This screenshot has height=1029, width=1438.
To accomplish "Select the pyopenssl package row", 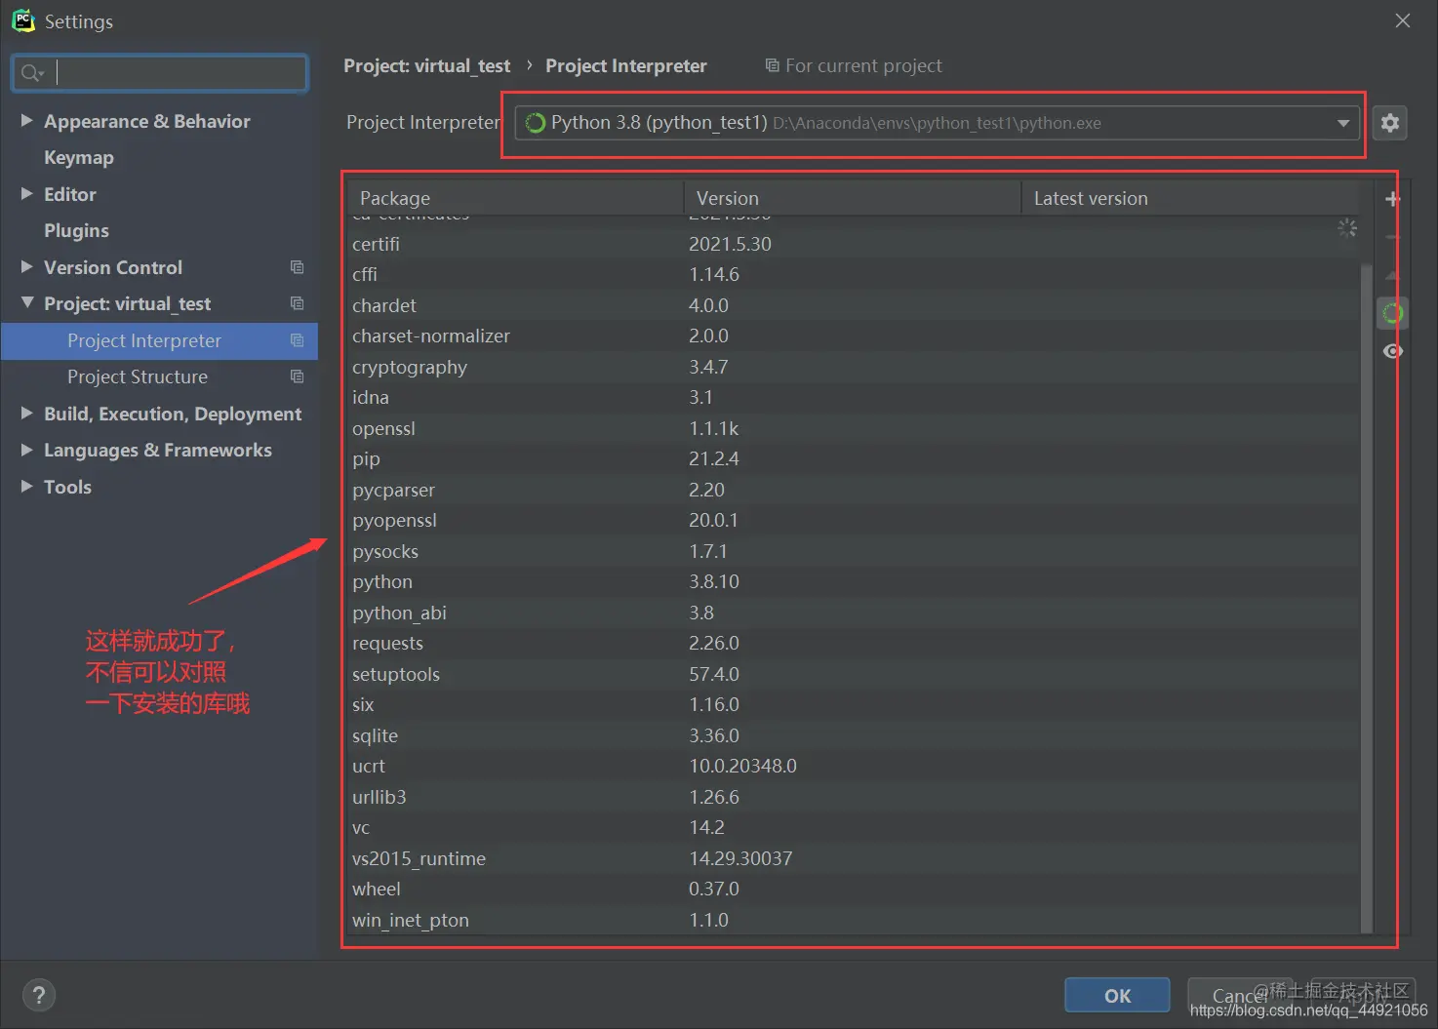I will click(x=855, y=520).
